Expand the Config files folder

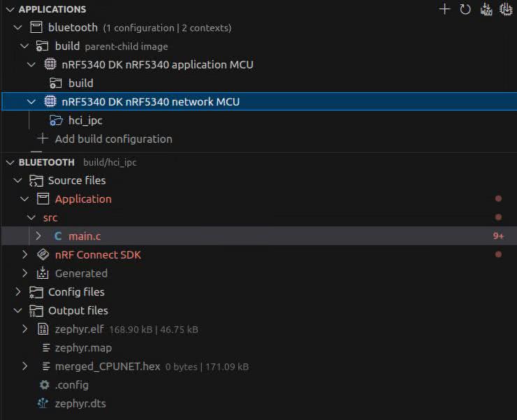tap(17, 291)
